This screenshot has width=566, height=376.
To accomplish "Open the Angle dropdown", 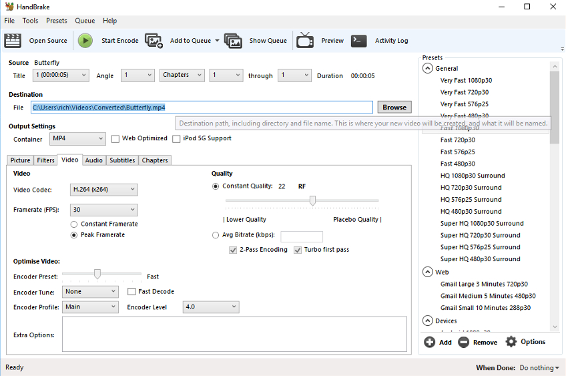I will click(137, 75).
